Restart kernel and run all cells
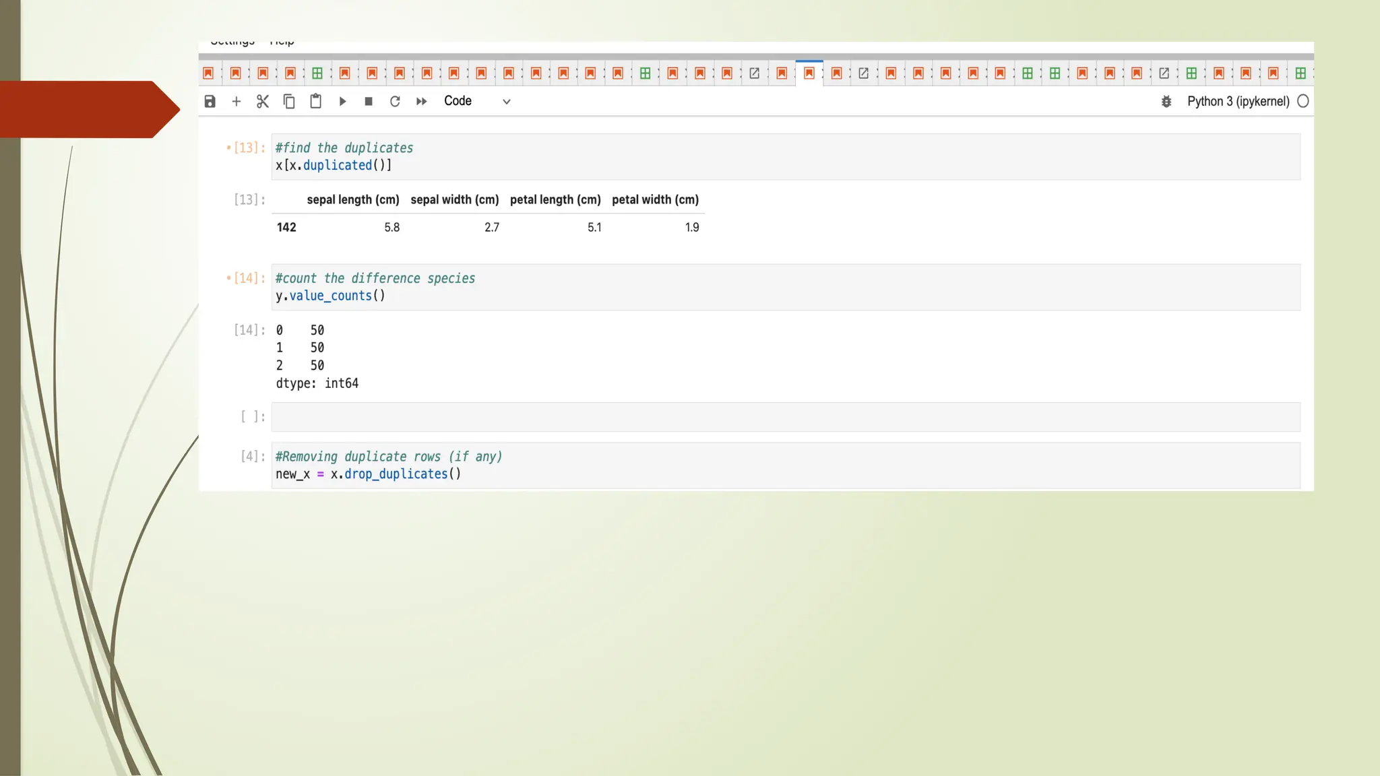Image resolution: width=1380 pixels, height=776 pixels. coord(422,101)
